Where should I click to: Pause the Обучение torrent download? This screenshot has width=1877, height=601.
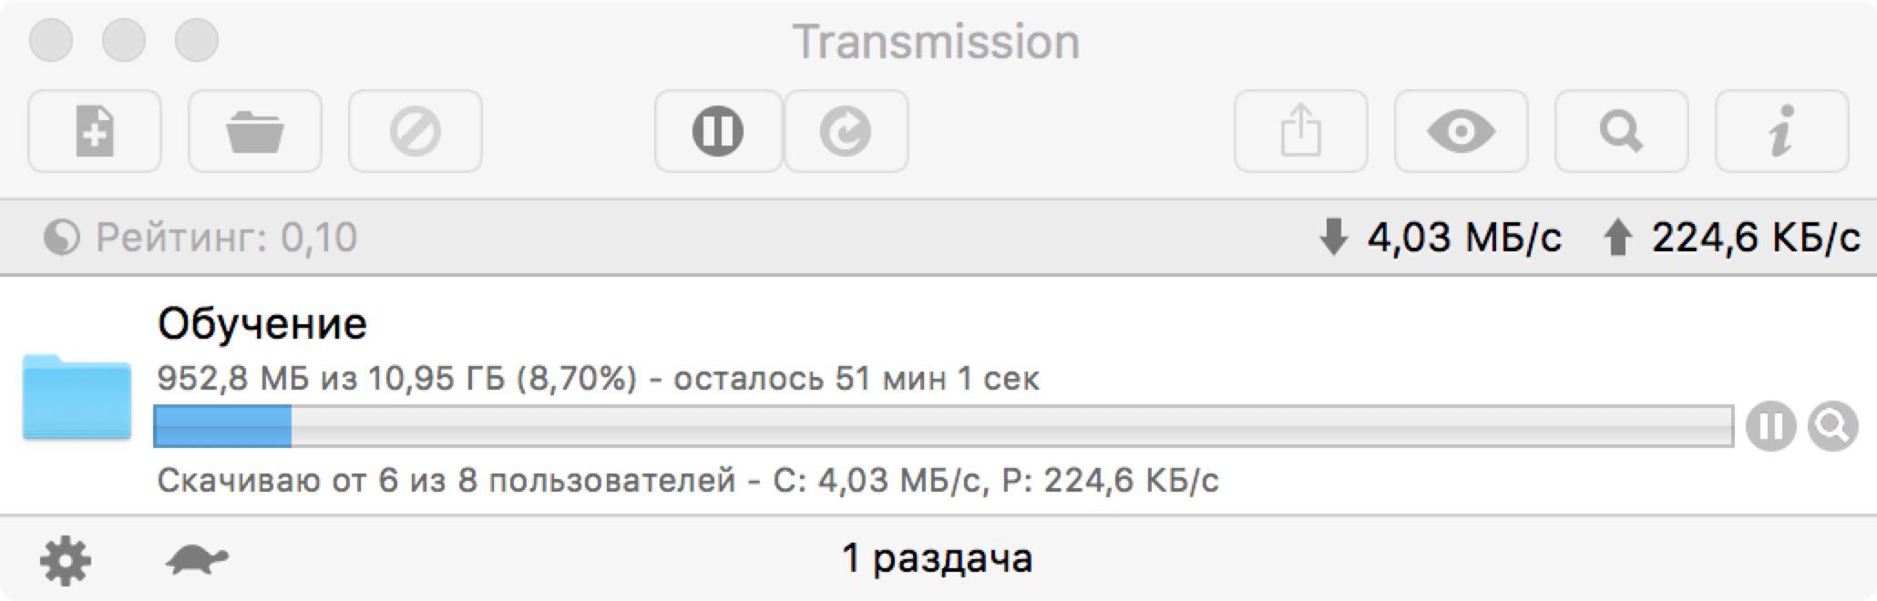[x=1770, y=426]
